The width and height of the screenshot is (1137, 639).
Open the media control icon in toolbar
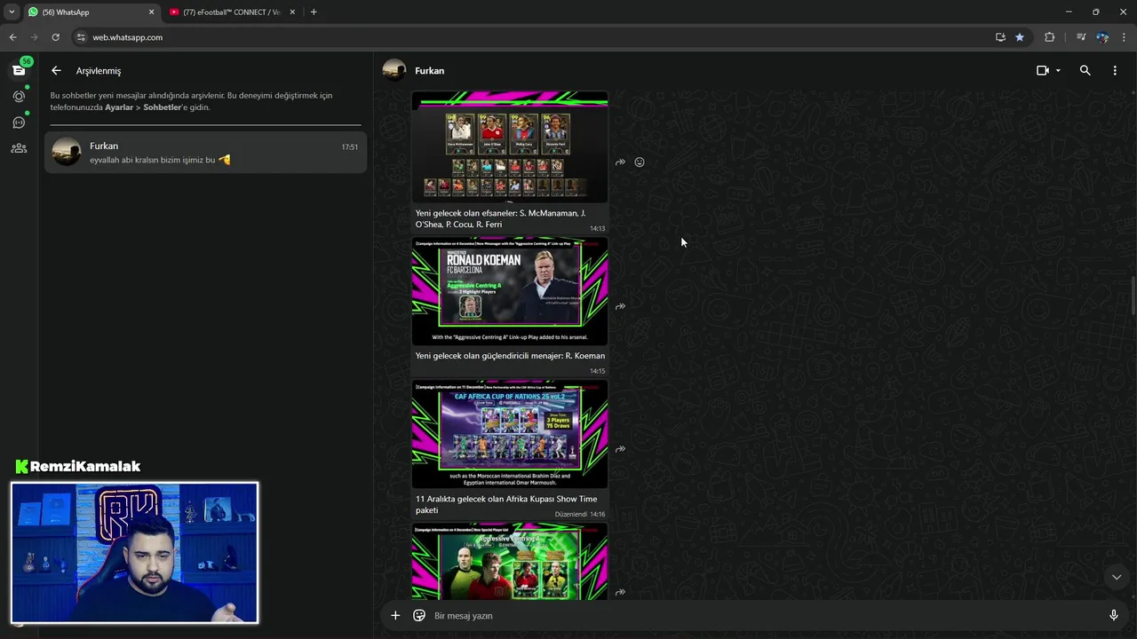coord(1081,37)
